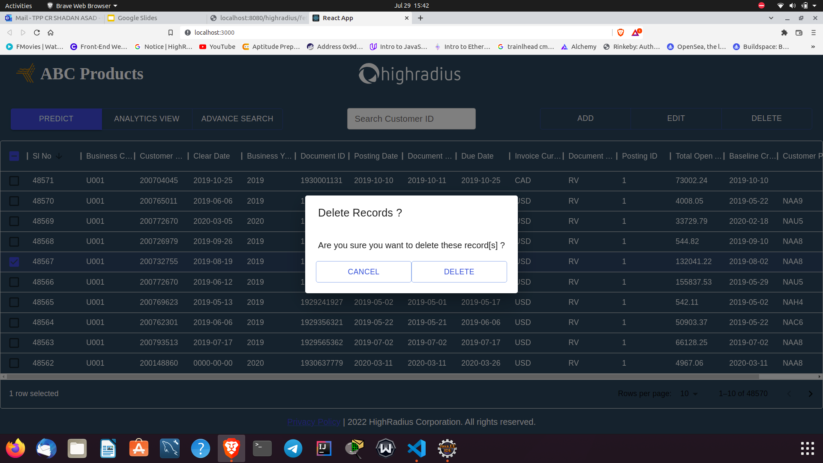
Task: Launch Telegram from the dock
Action: [x=293, y=448]
